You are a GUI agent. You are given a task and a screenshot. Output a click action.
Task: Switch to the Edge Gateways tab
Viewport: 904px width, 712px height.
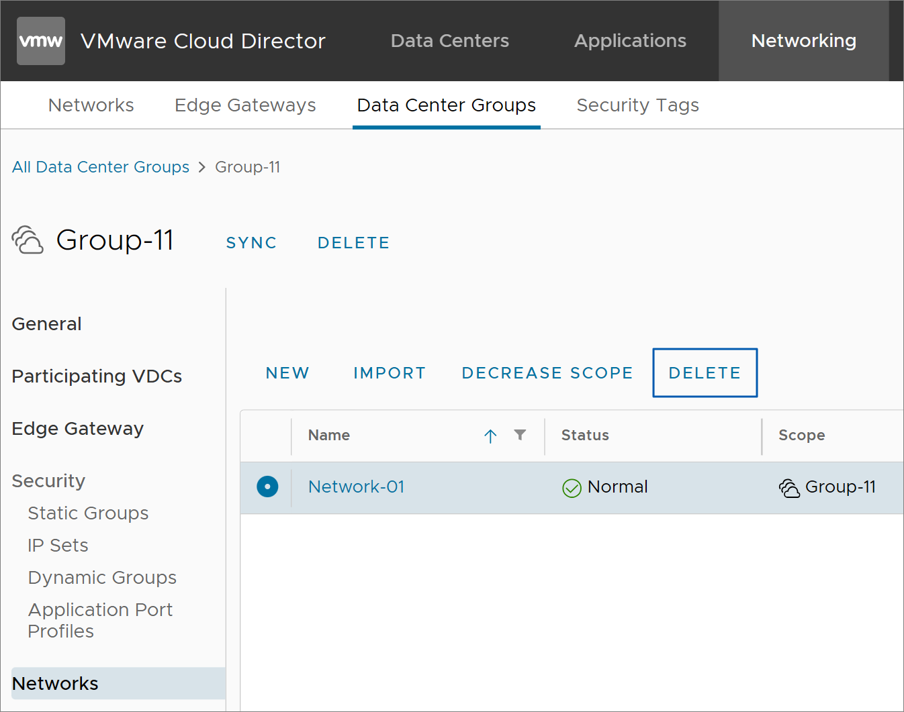[245, 105]
